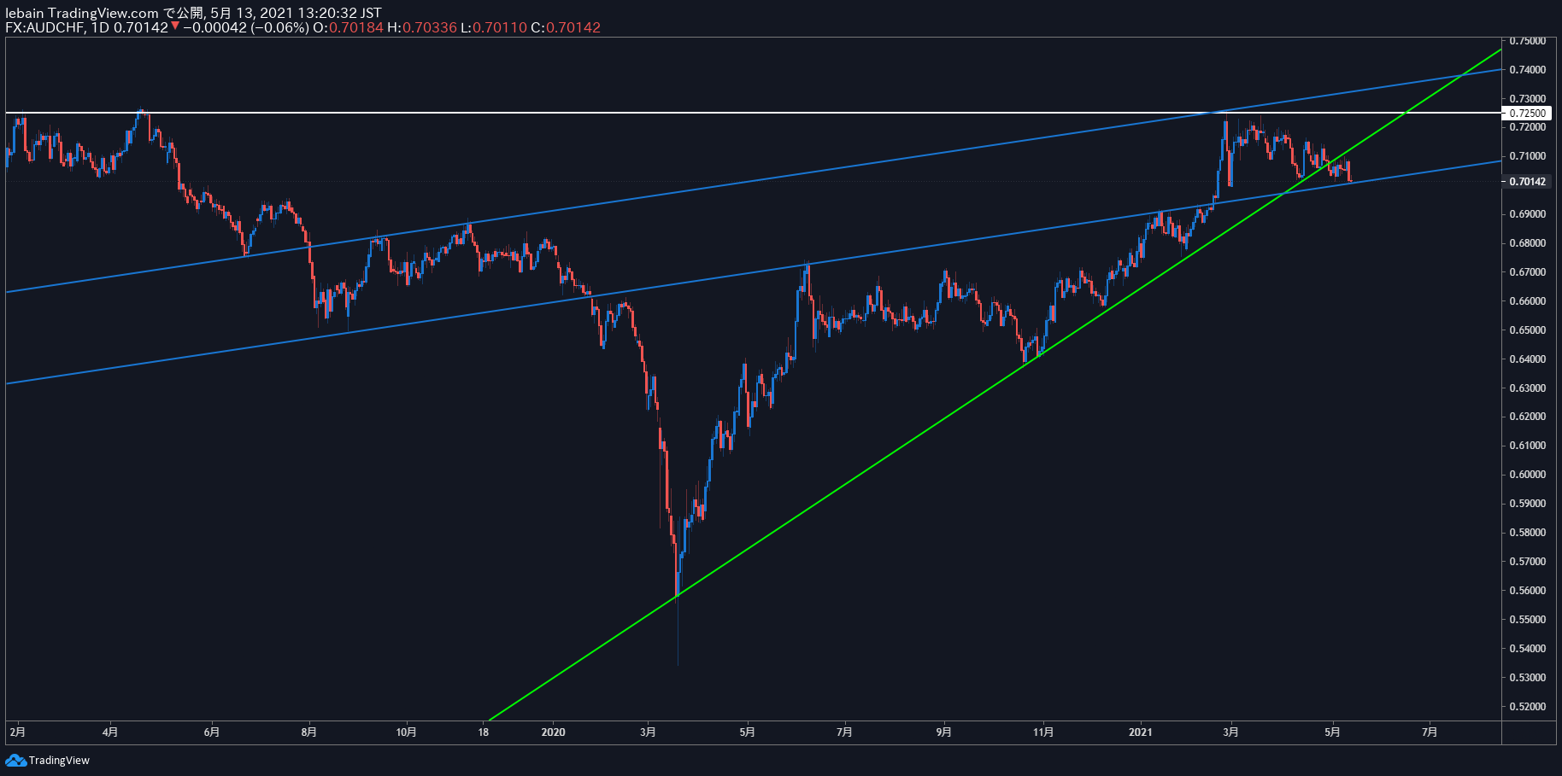Viewport: 1562px width, 776px height.
Task: Click the 11月 label on time axis
Action: pos(1042,732)
